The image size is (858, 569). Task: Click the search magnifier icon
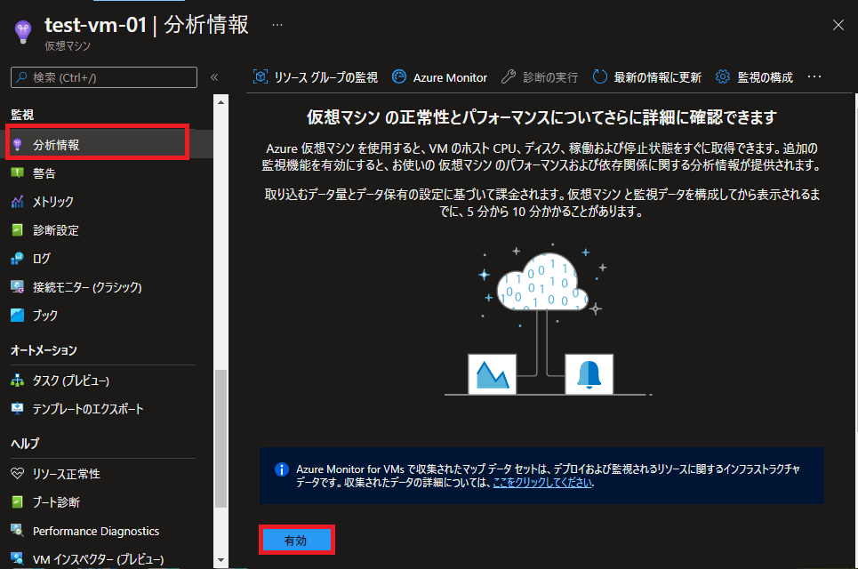pos(22,77)
